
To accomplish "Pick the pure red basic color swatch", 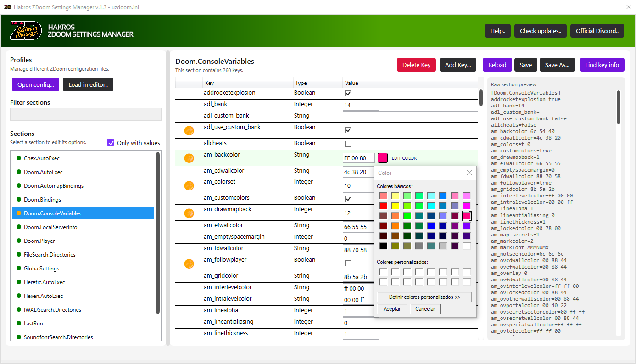I will [x=383, y=206].
